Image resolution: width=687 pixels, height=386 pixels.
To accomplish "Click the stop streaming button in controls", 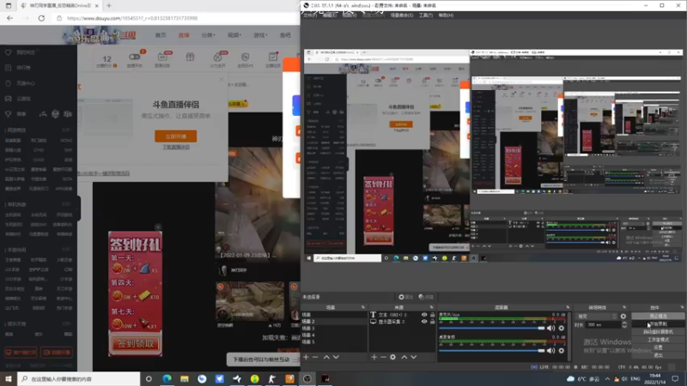I will pos(658,316).
